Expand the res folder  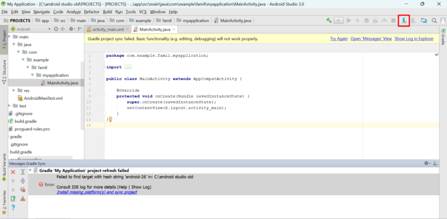(14, 91)
